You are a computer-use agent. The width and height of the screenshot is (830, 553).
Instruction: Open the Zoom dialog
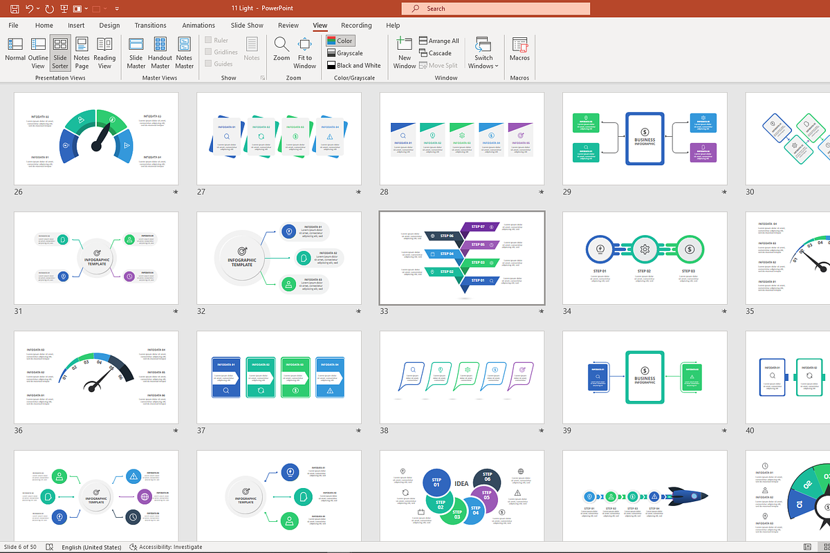(282, 49)
